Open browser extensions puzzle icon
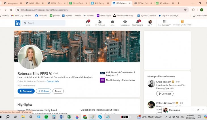The height and width of the screenshot is (120, 207). coord(193,10)
